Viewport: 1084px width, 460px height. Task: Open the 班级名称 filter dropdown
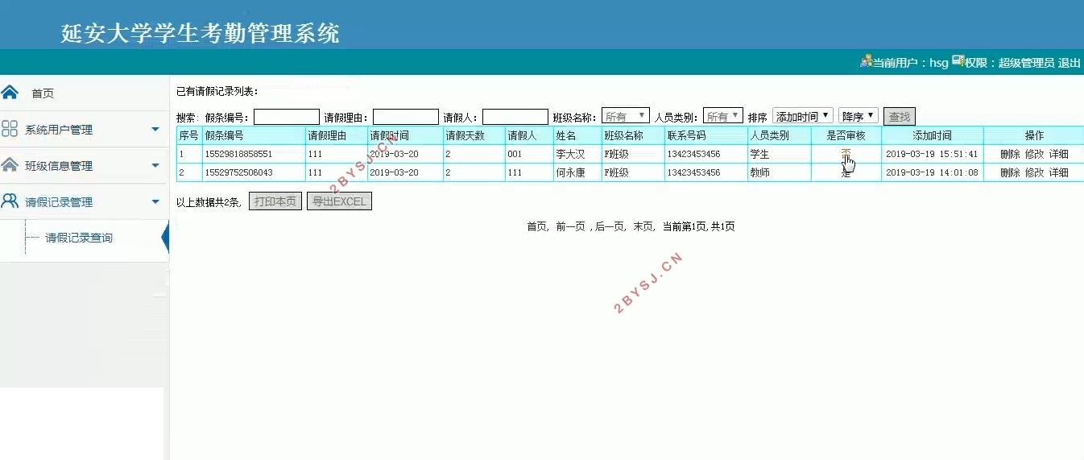(x=626, y=116)
